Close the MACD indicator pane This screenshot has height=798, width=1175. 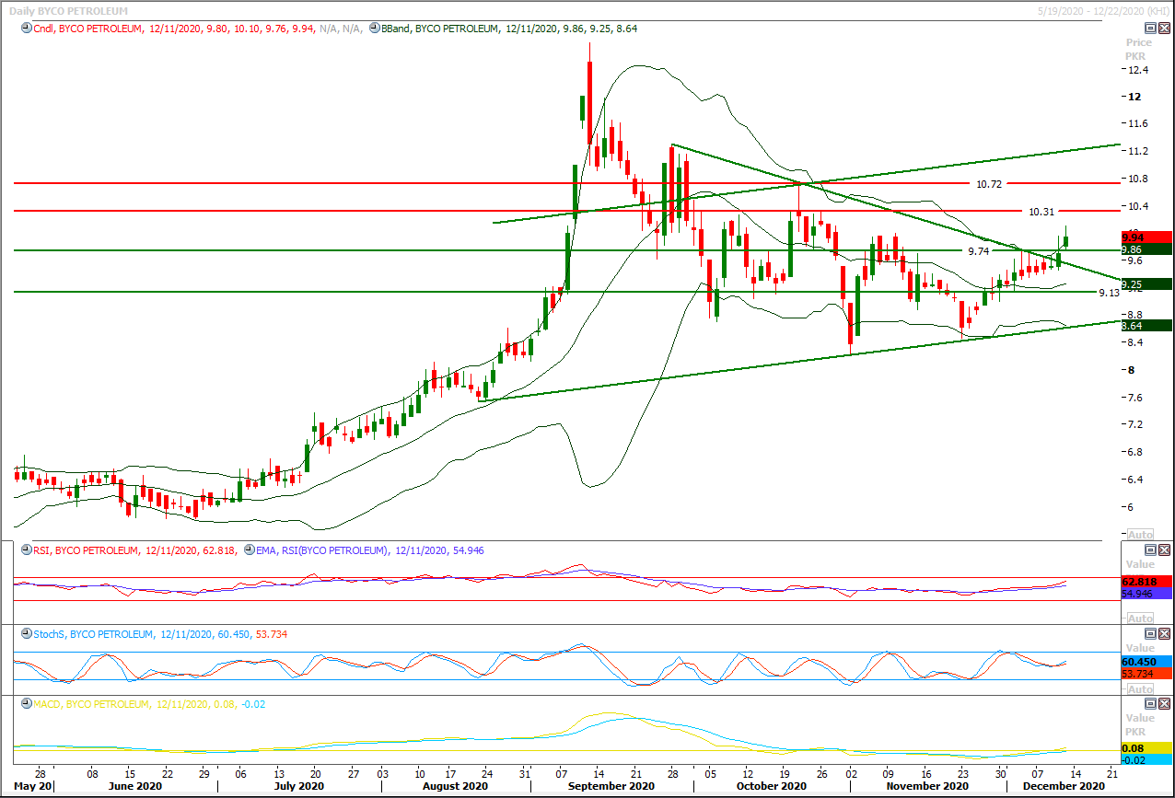click(x=1164, y=704)
